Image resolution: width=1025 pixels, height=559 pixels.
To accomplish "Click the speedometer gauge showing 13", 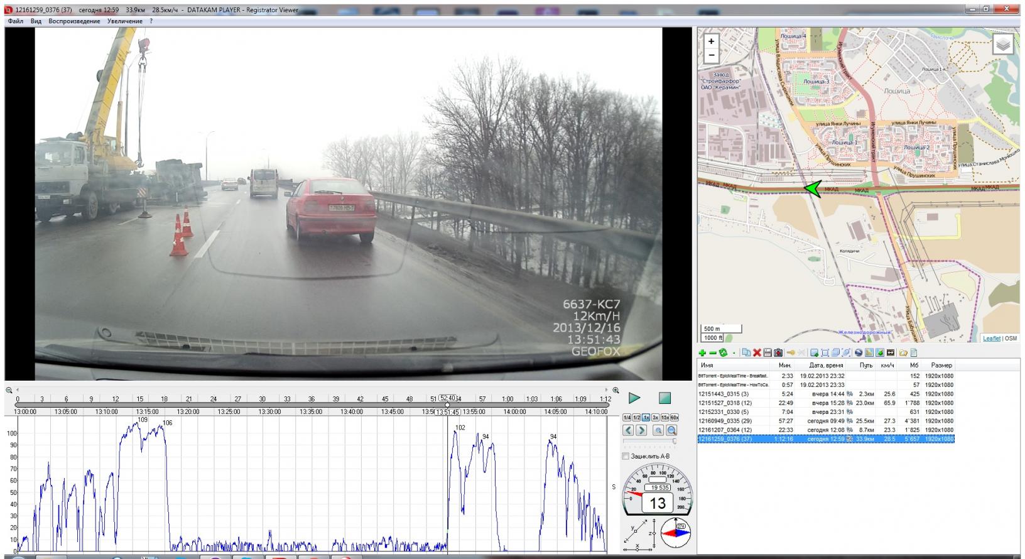I will click(657, 491).
